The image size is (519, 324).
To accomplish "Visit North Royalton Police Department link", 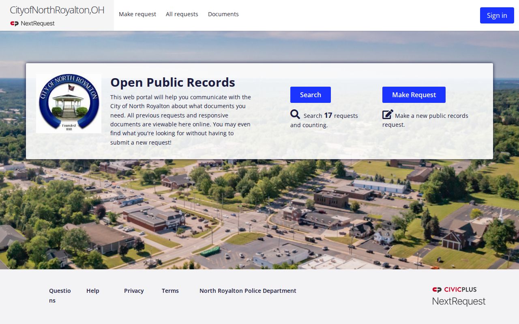I will point(248,291).
